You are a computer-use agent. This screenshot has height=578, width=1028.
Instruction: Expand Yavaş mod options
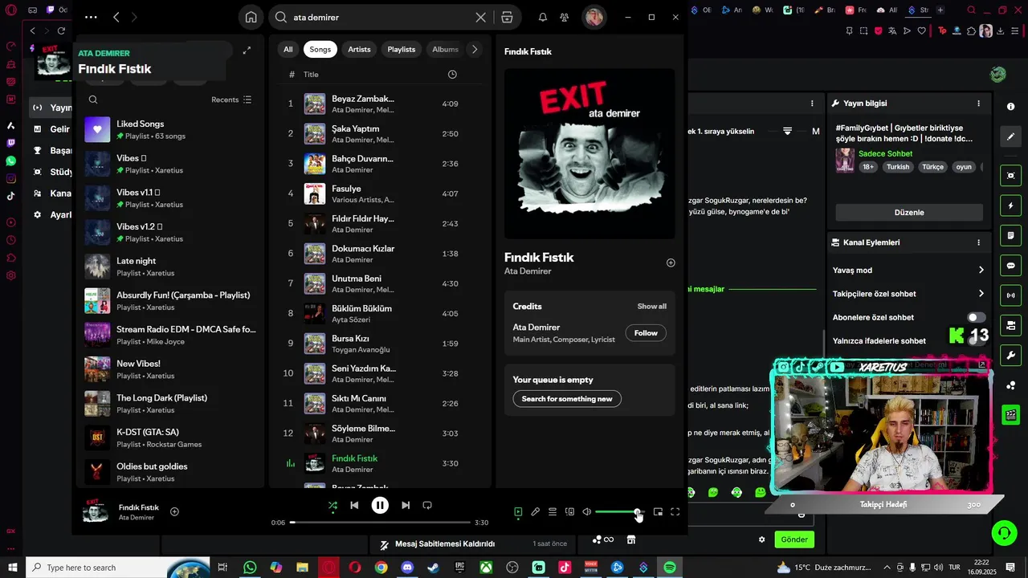981,271
